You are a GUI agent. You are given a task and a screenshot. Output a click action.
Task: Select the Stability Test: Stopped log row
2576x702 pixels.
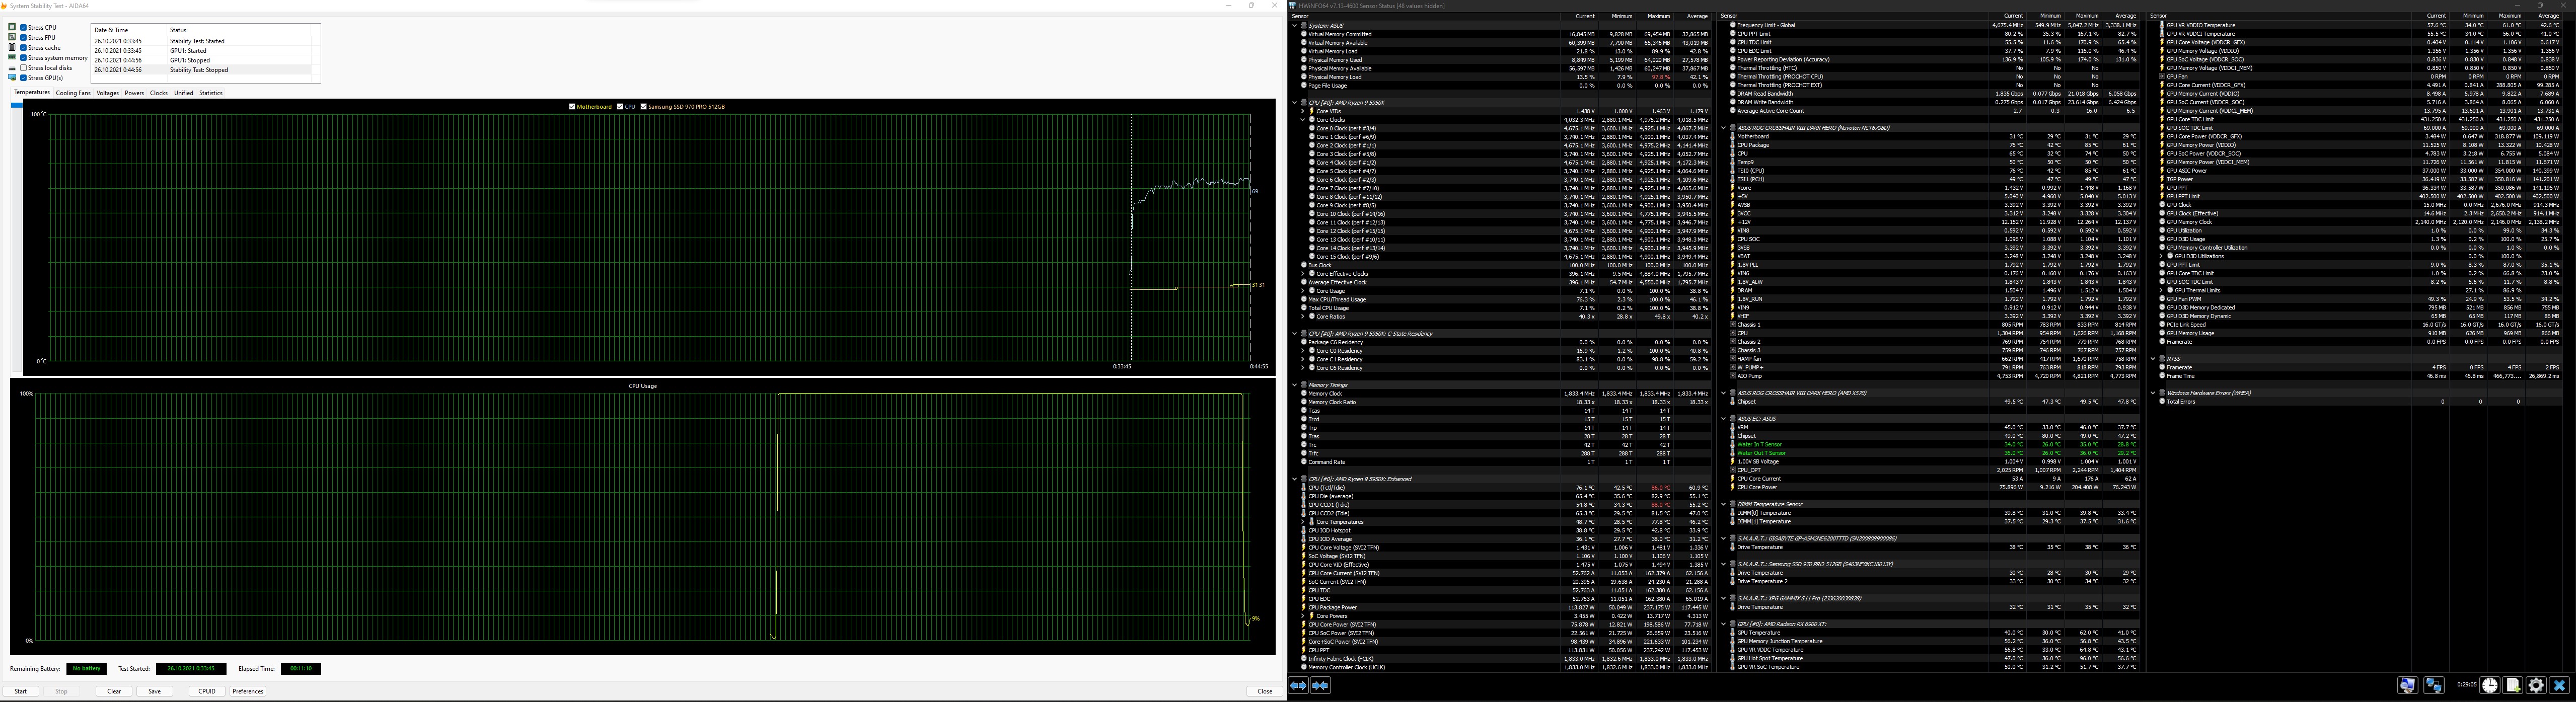pos(200,70)
